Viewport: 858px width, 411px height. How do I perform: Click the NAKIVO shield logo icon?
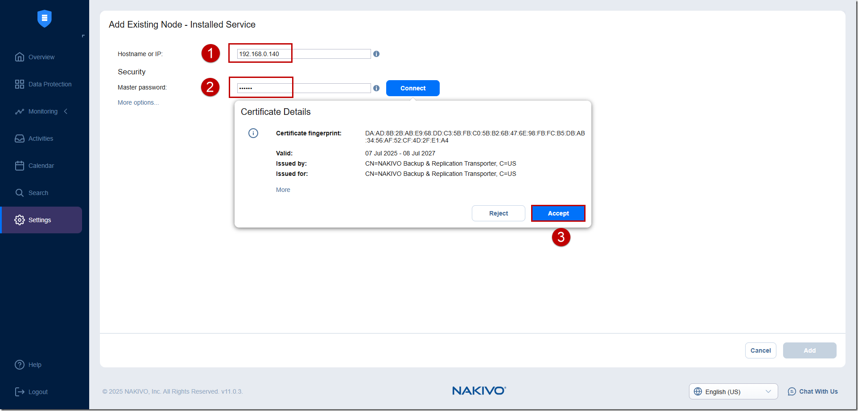click(x=44, y=18)
